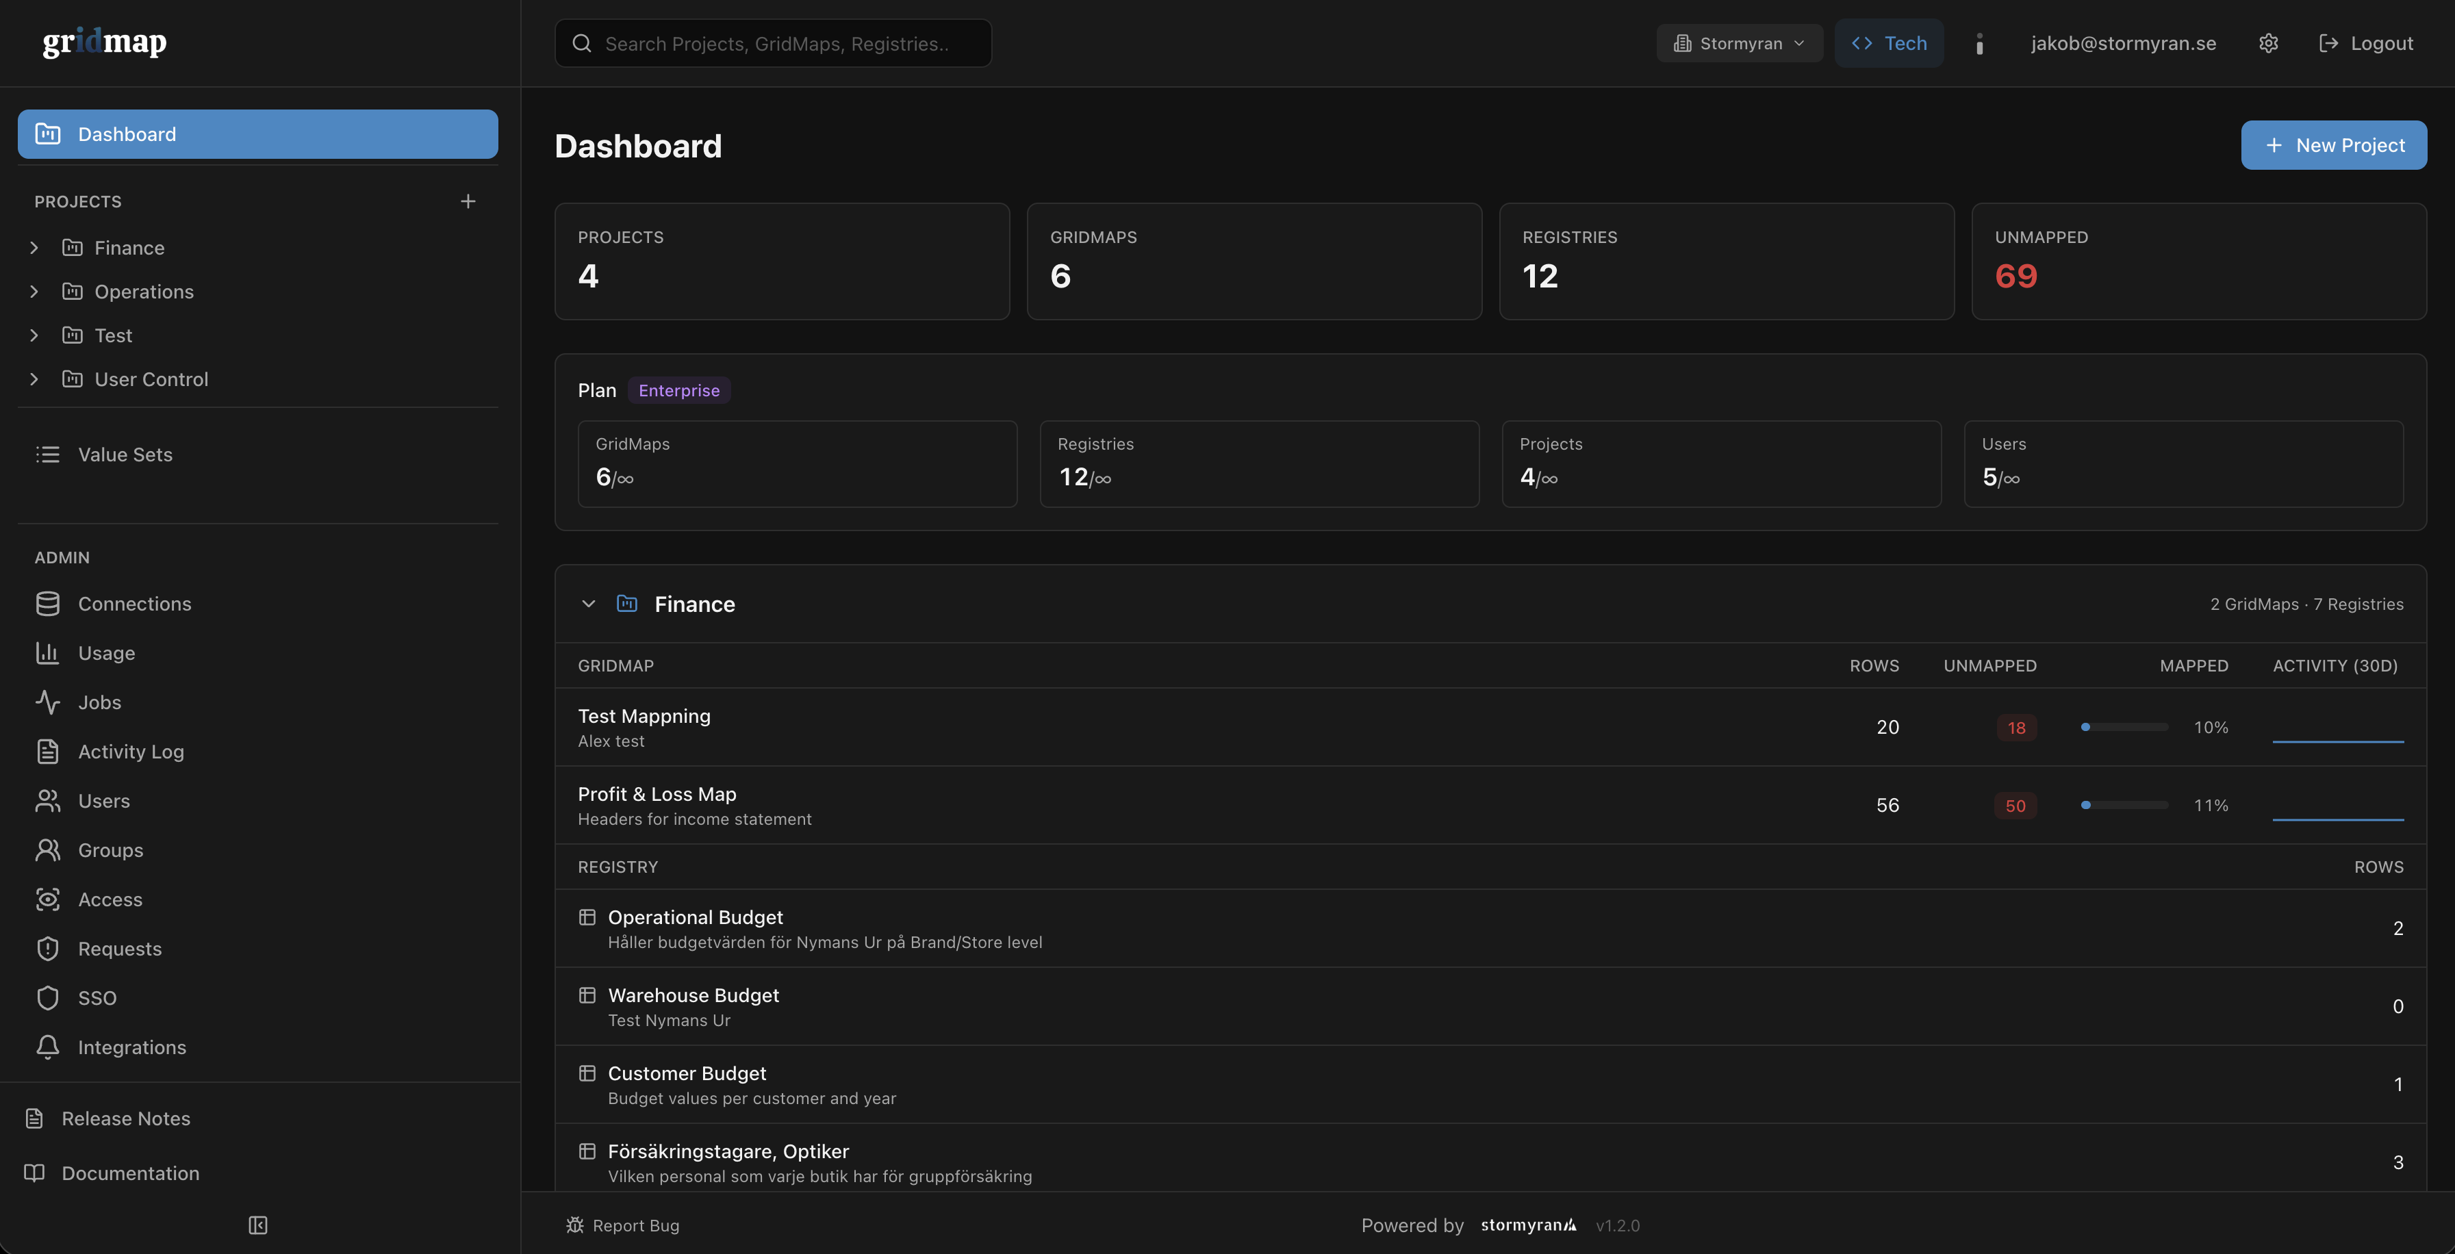
Task: Open the Stormyran organization dropdown
Action: pyautogui.click(x=1740, y=44)
